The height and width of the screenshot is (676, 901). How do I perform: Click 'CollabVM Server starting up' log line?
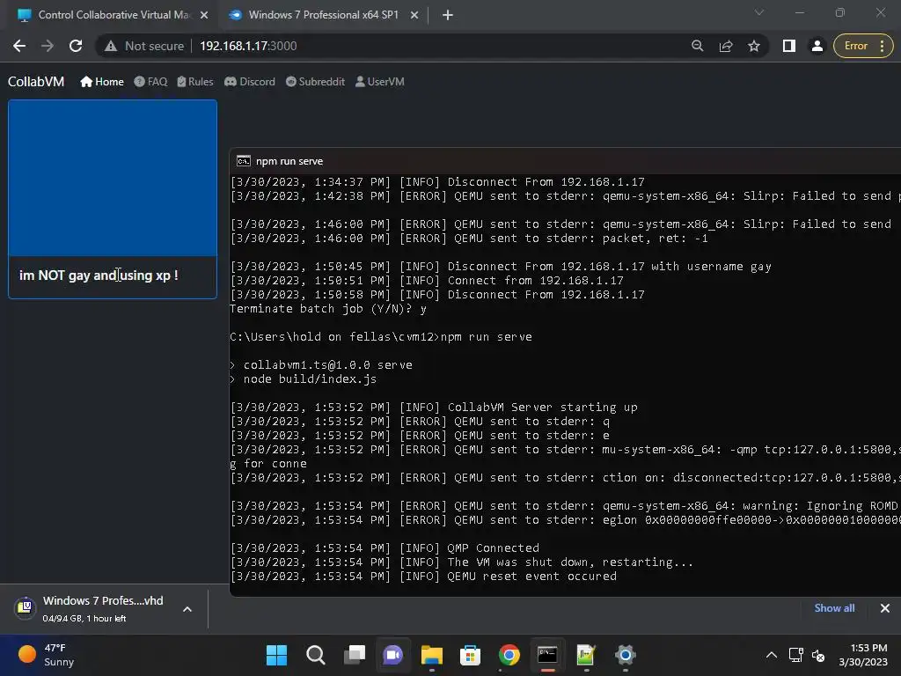coord(434,407)
